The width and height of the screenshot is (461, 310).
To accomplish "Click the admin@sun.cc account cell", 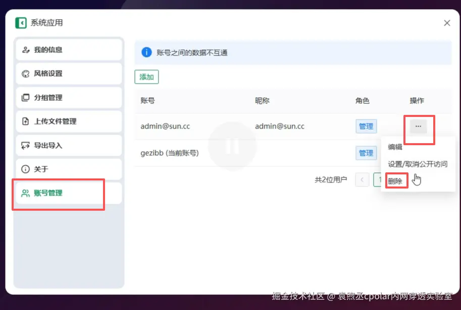I will pos(165,126).
